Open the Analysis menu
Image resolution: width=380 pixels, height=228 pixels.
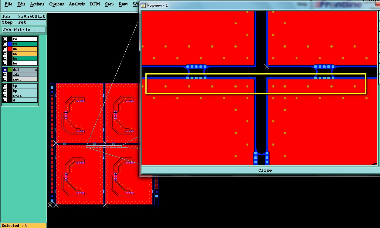[77, 4]
